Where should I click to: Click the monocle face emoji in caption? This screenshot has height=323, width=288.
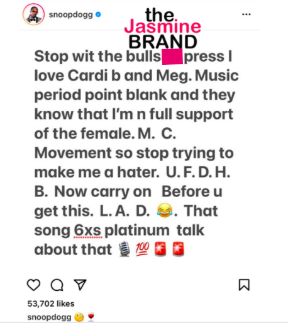click(x=79, y=317)
